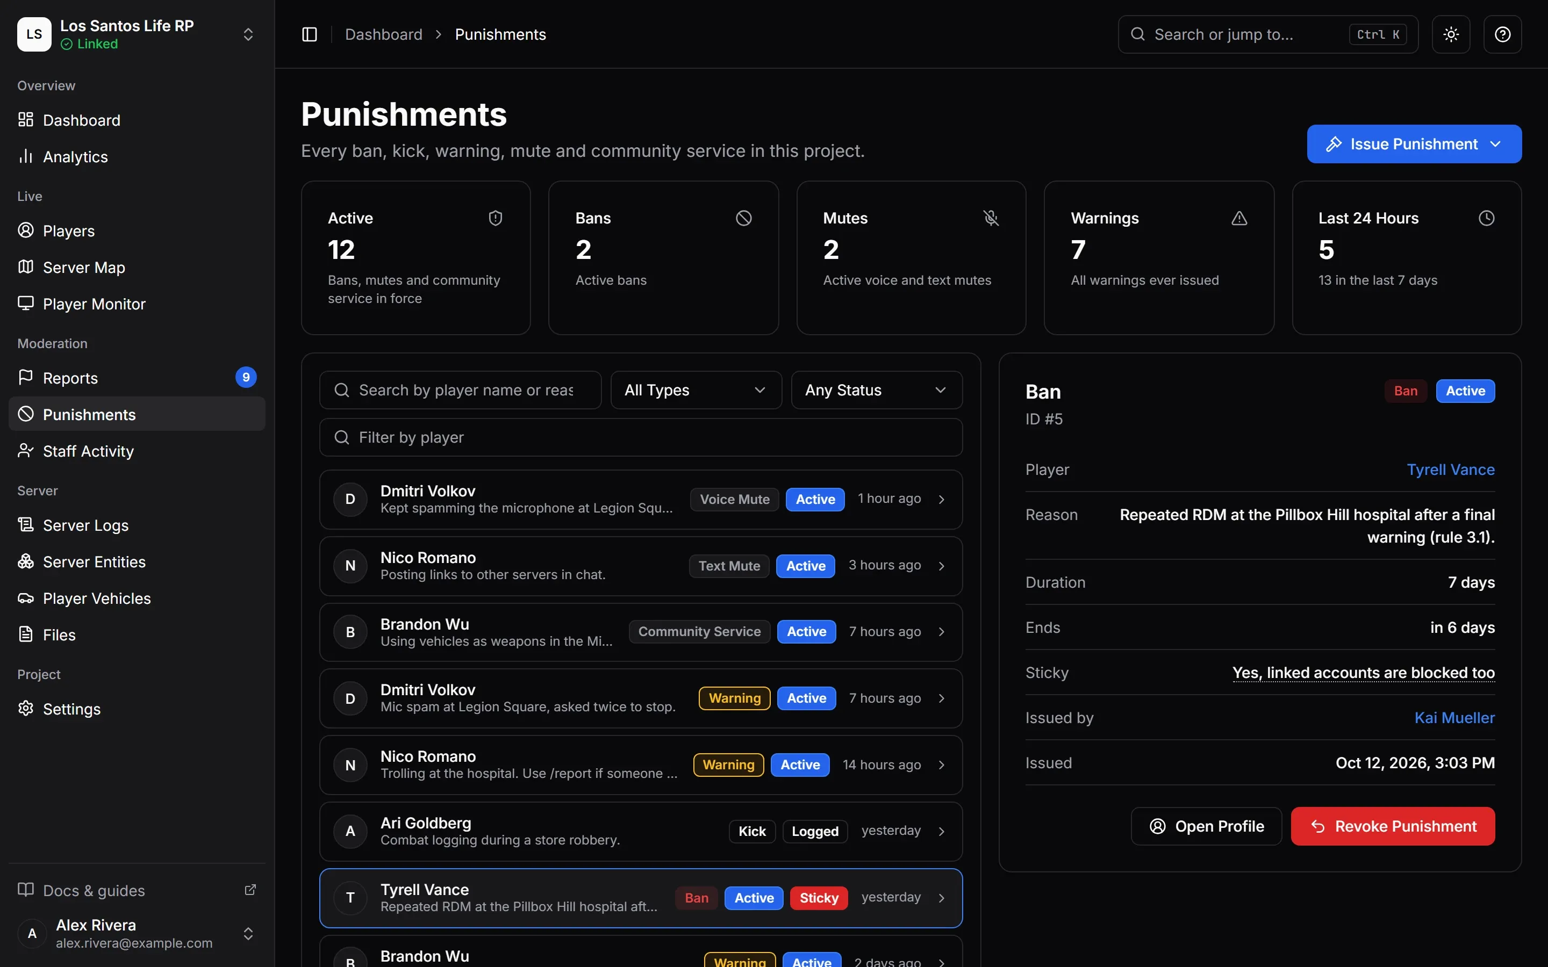
Task: Click the shield icon in Active card
Action: (495, 218)
